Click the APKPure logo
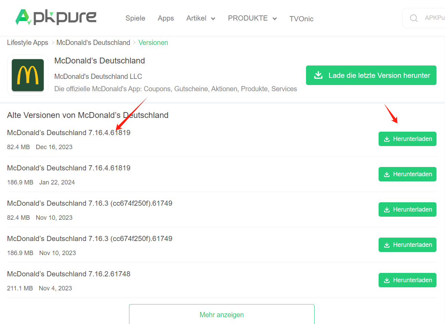Image resolution: width=445 pixels, height=324 pixels. click(55, 17)
